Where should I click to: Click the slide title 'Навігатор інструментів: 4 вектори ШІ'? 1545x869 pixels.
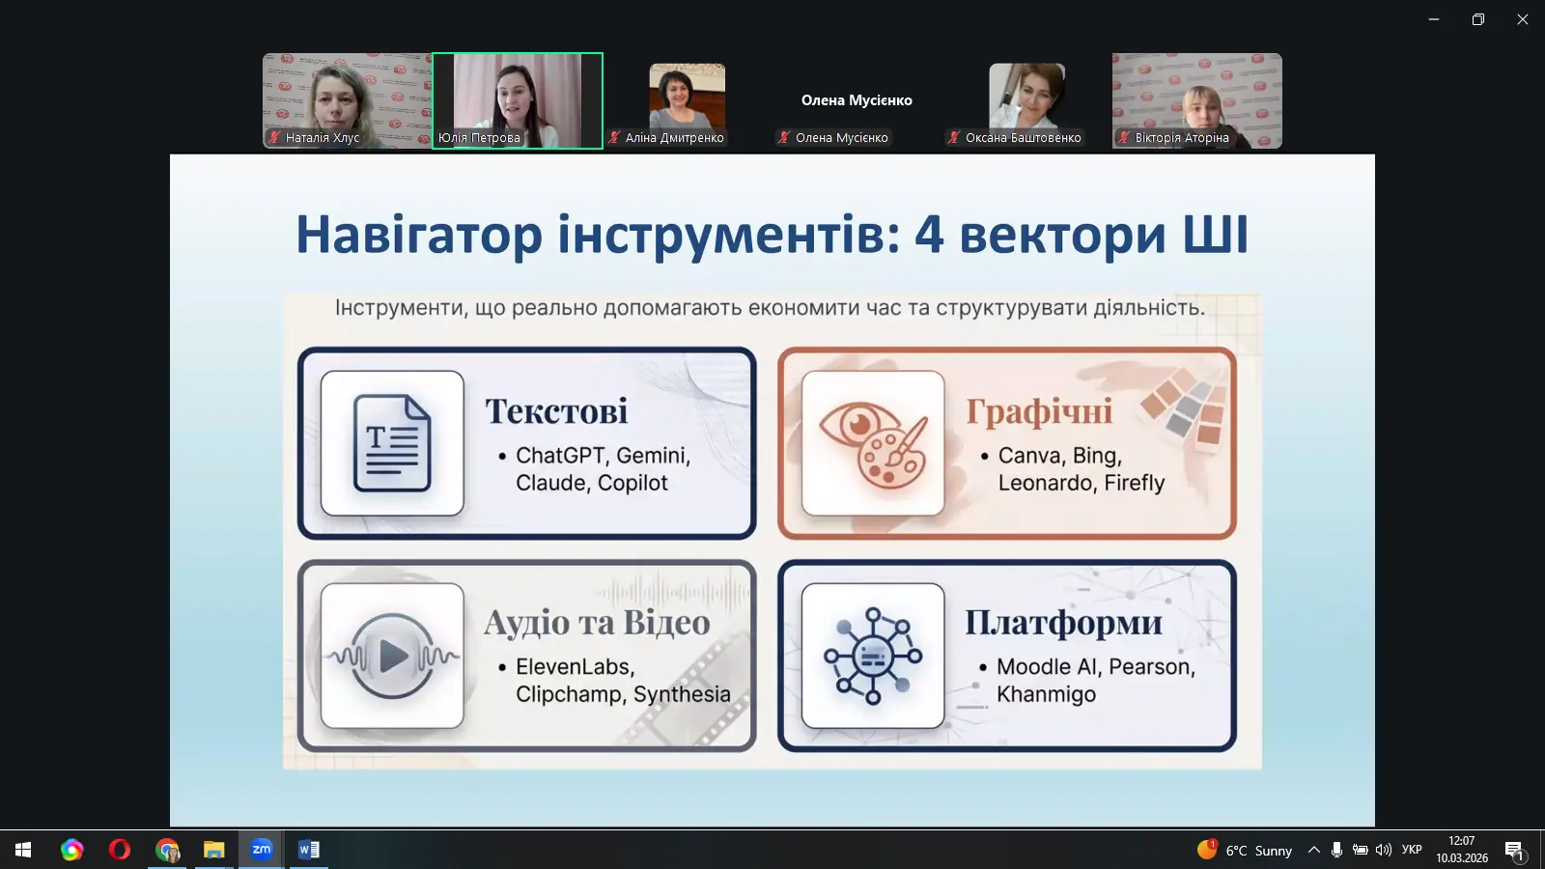pyautogui.click(x=772, y=235)
